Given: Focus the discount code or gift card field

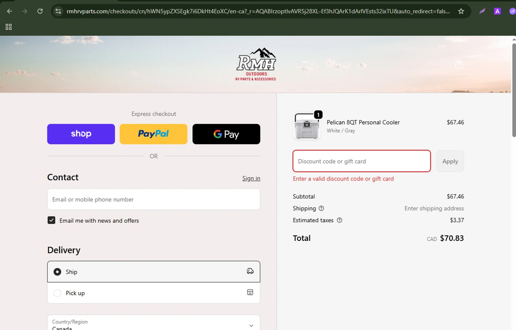Looking at the screenshot, I should [362, 161].
